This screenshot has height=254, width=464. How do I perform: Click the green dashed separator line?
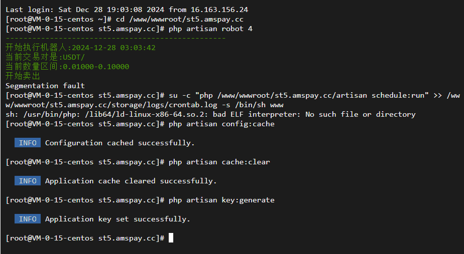coord(115,38)
